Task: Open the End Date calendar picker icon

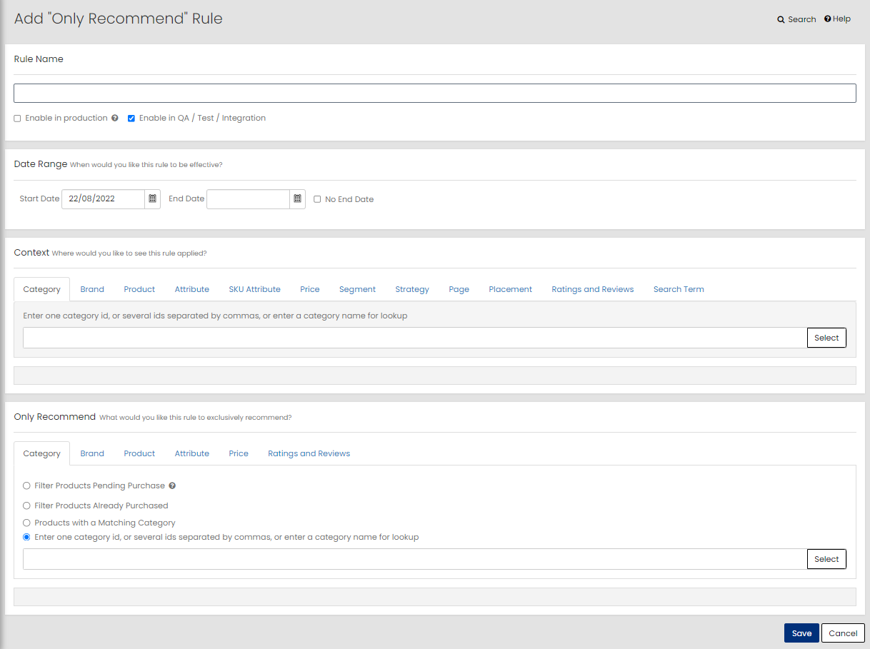Action: (x=297, y=199)
